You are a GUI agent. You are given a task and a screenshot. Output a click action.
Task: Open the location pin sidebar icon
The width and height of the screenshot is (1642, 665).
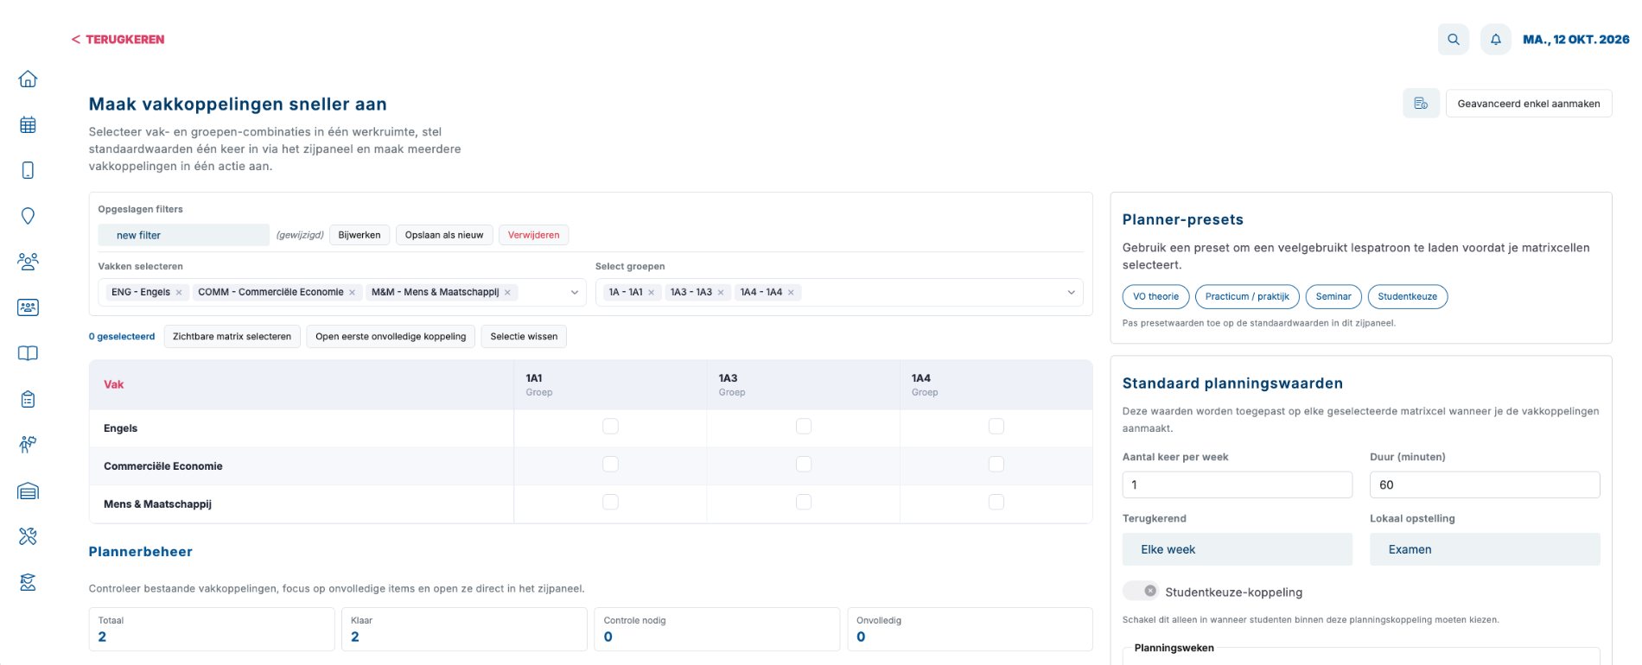click(28, 216)
